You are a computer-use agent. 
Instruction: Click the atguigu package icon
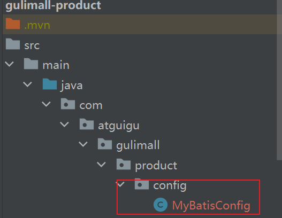click(x=87, y=124)
